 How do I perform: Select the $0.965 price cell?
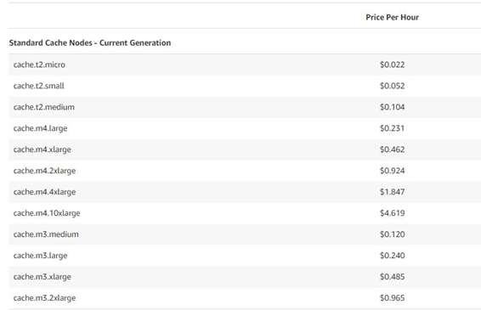(392, 298)
